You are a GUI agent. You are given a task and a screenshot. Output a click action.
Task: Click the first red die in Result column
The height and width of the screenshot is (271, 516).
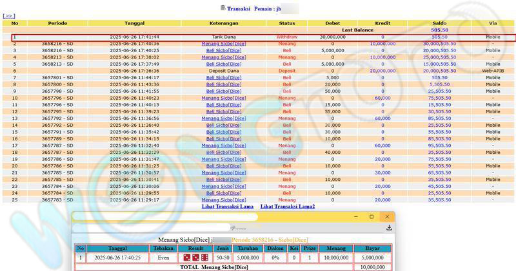[187, 258]
